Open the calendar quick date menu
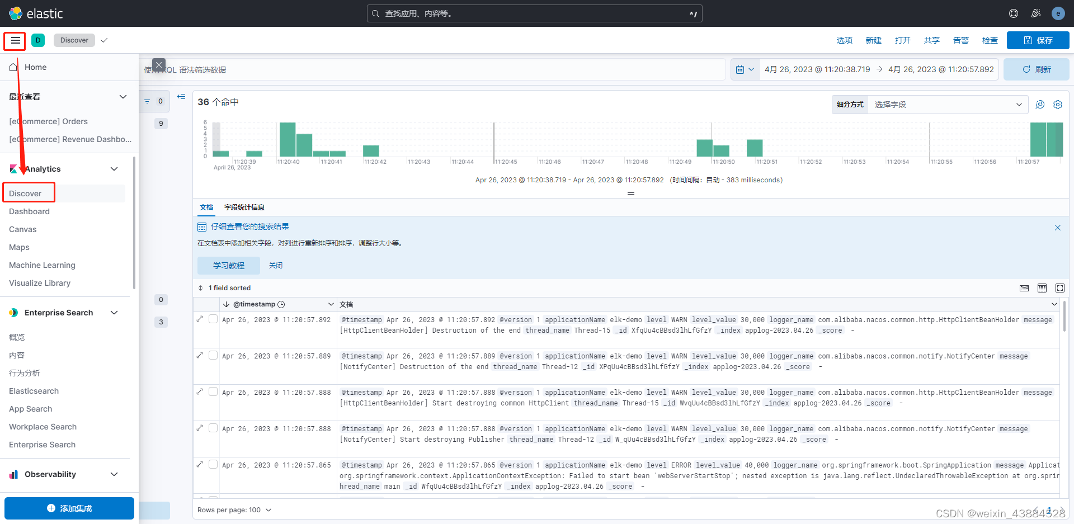This screenshot has height=524, width=1074. [x=745, y=69]
